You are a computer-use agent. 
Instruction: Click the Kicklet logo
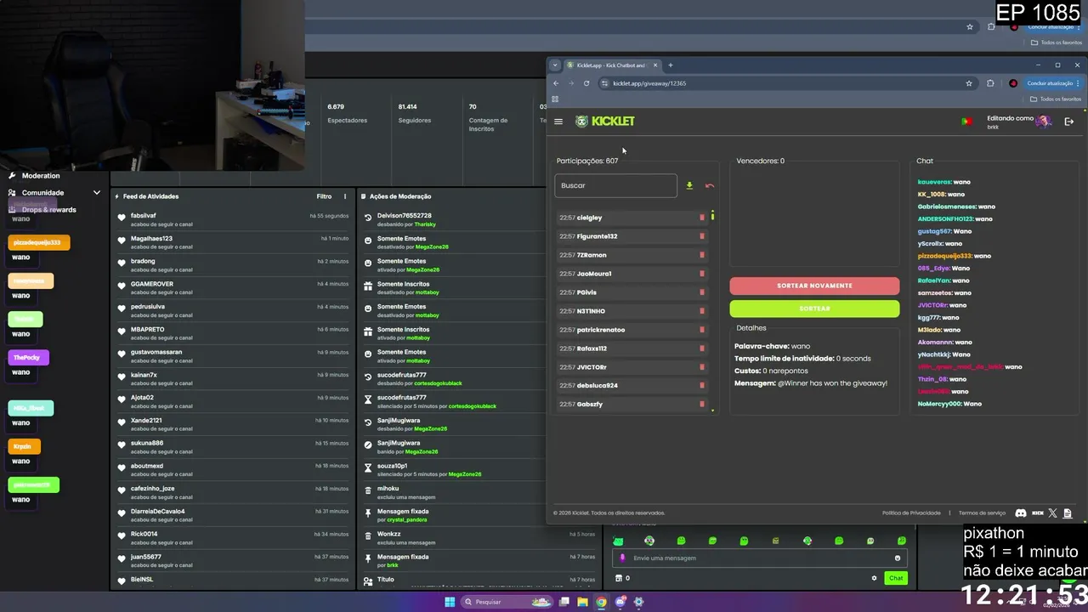(x=605, y=122)
